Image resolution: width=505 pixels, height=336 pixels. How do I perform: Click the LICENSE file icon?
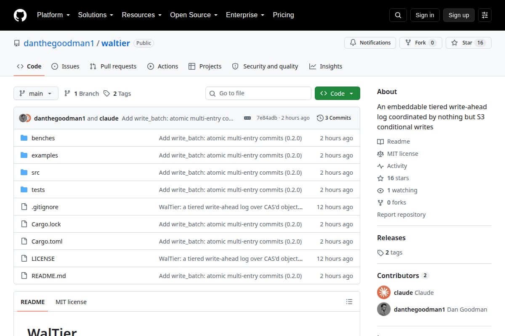point(24,259)
